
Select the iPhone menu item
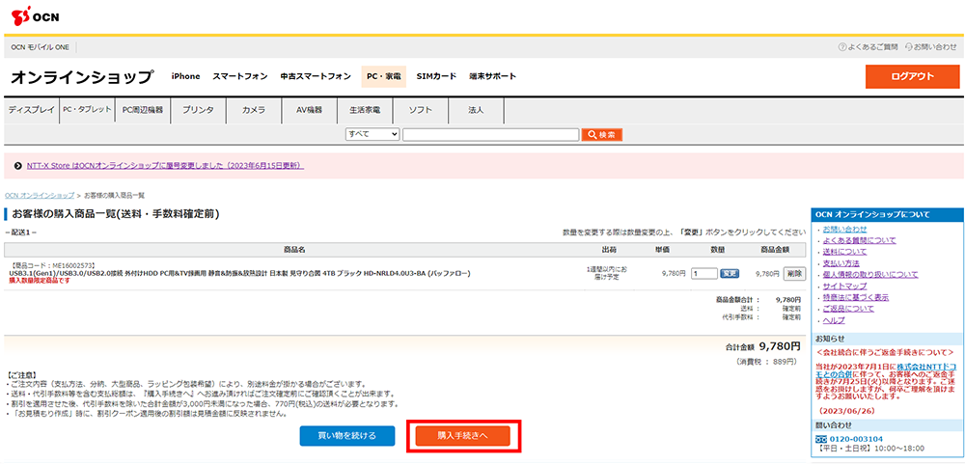185,76
